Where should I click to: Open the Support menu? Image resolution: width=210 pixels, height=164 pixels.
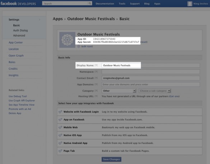point(135,4)
